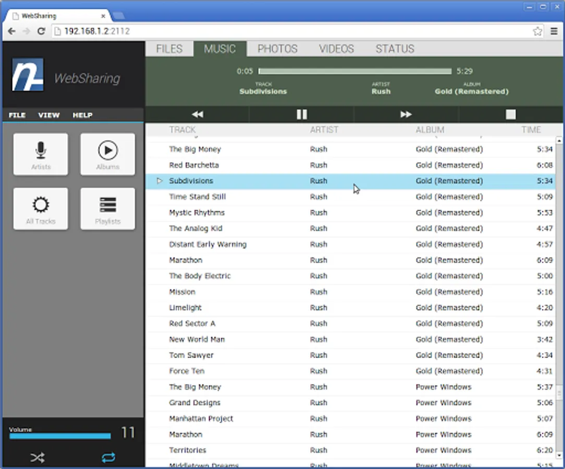
Task: Toggle shuffle mode
Action: pos(38,458)
